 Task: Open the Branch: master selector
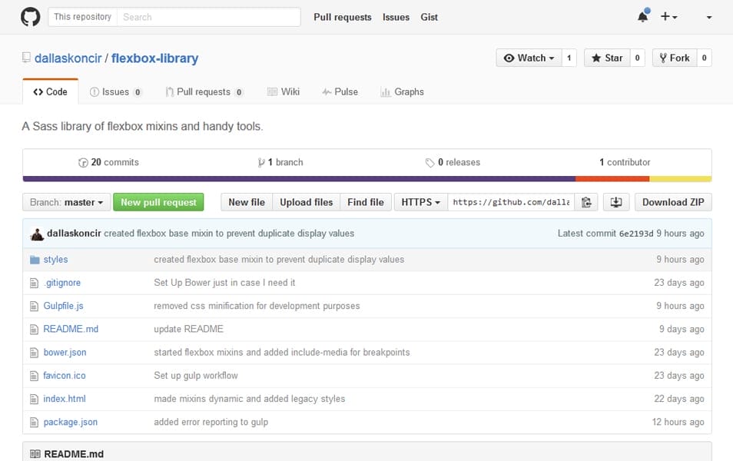coord(66,202)
